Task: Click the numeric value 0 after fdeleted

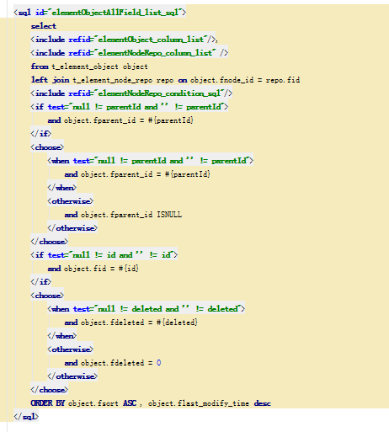Action: point(159,363)
